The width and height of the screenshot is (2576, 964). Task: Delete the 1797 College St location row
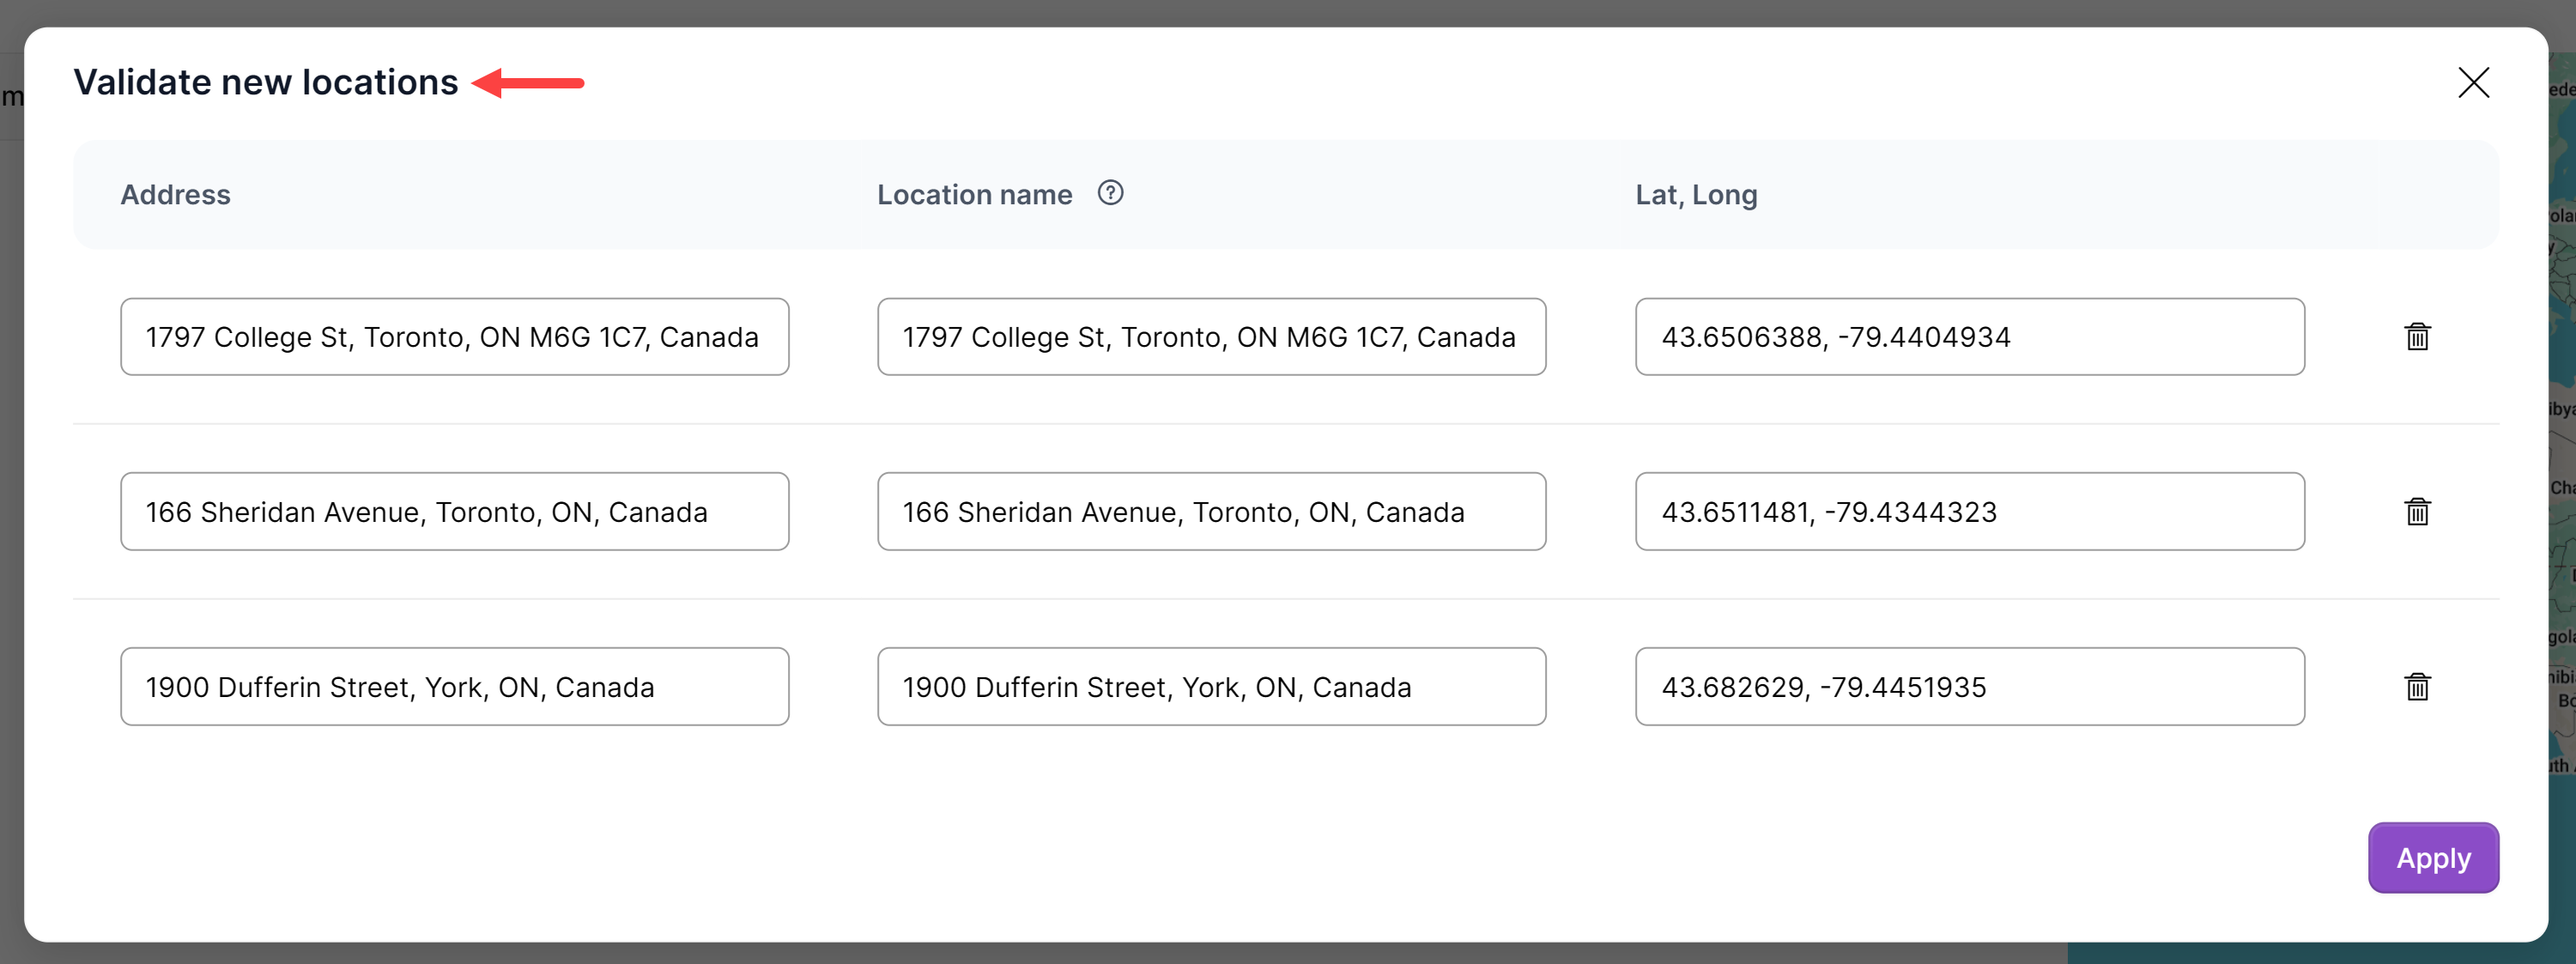(x=2416, y=337)
